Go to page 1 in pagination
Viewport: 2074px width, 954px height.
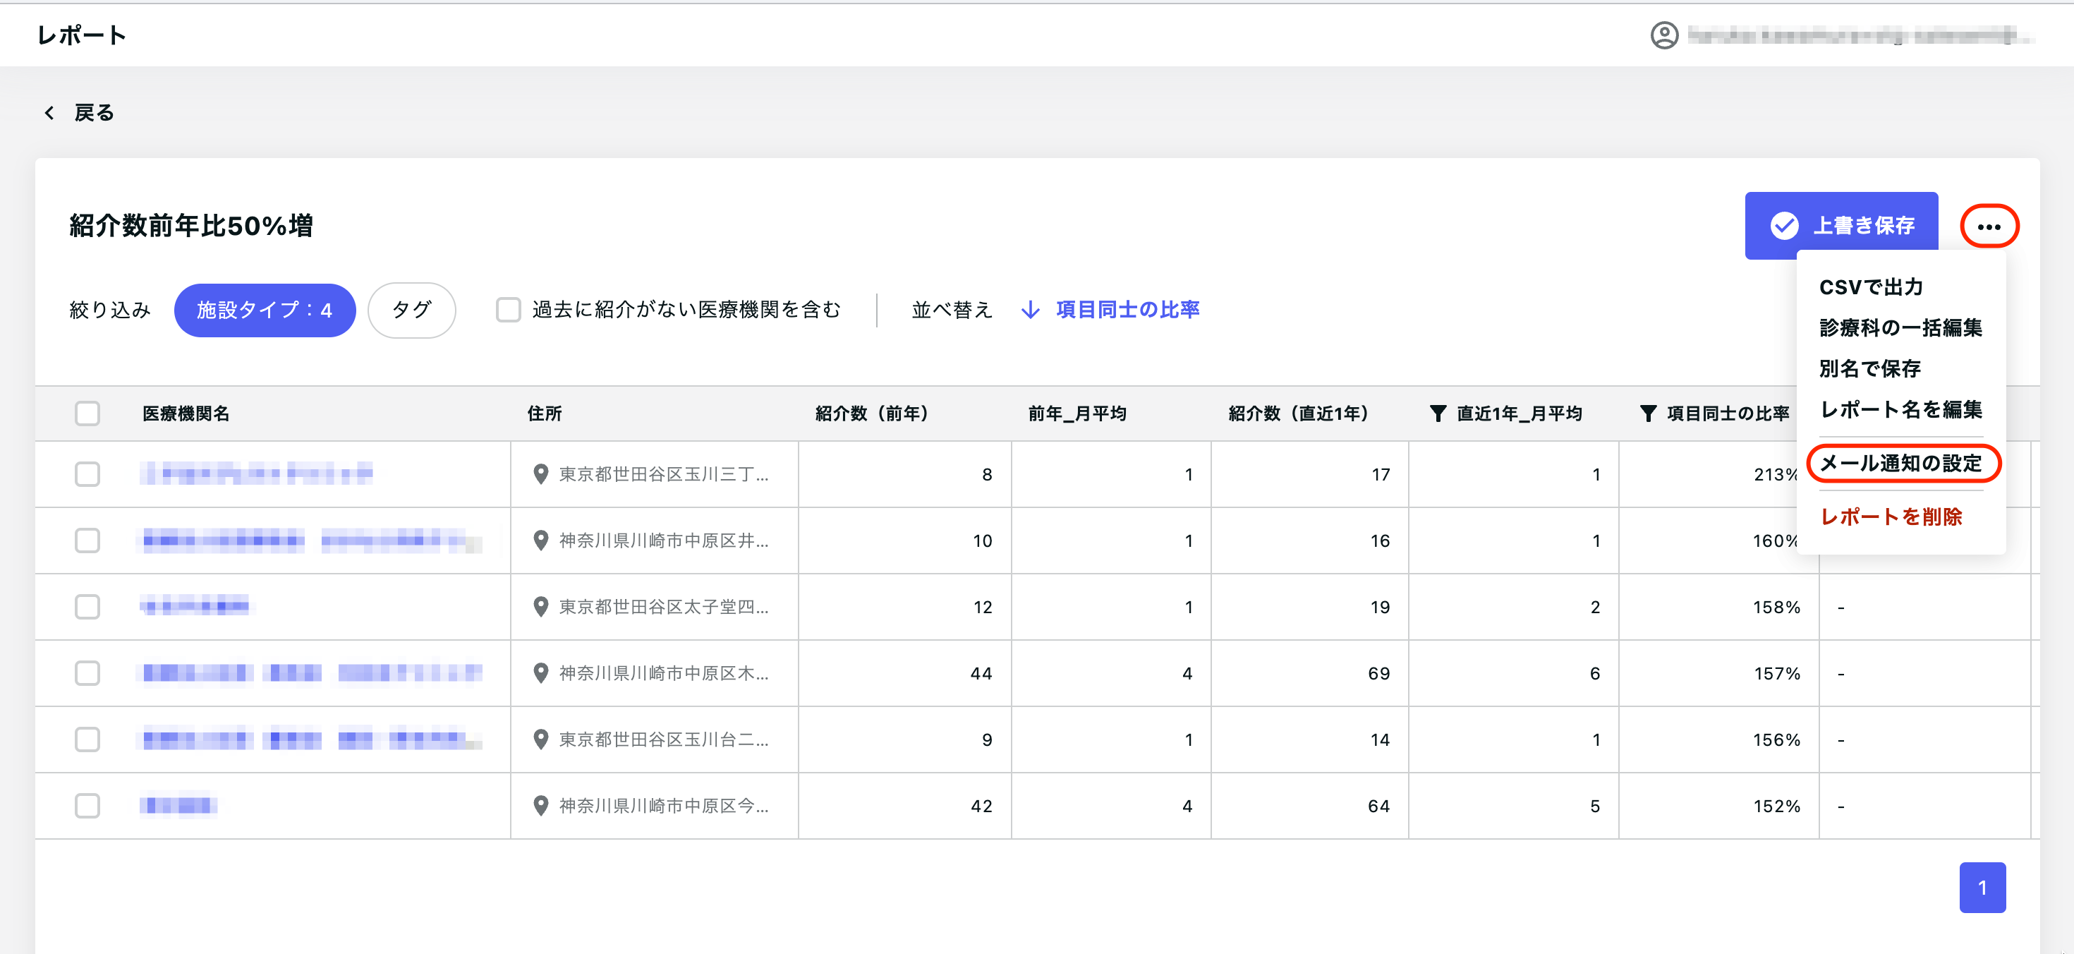(x=1982, y=887)
